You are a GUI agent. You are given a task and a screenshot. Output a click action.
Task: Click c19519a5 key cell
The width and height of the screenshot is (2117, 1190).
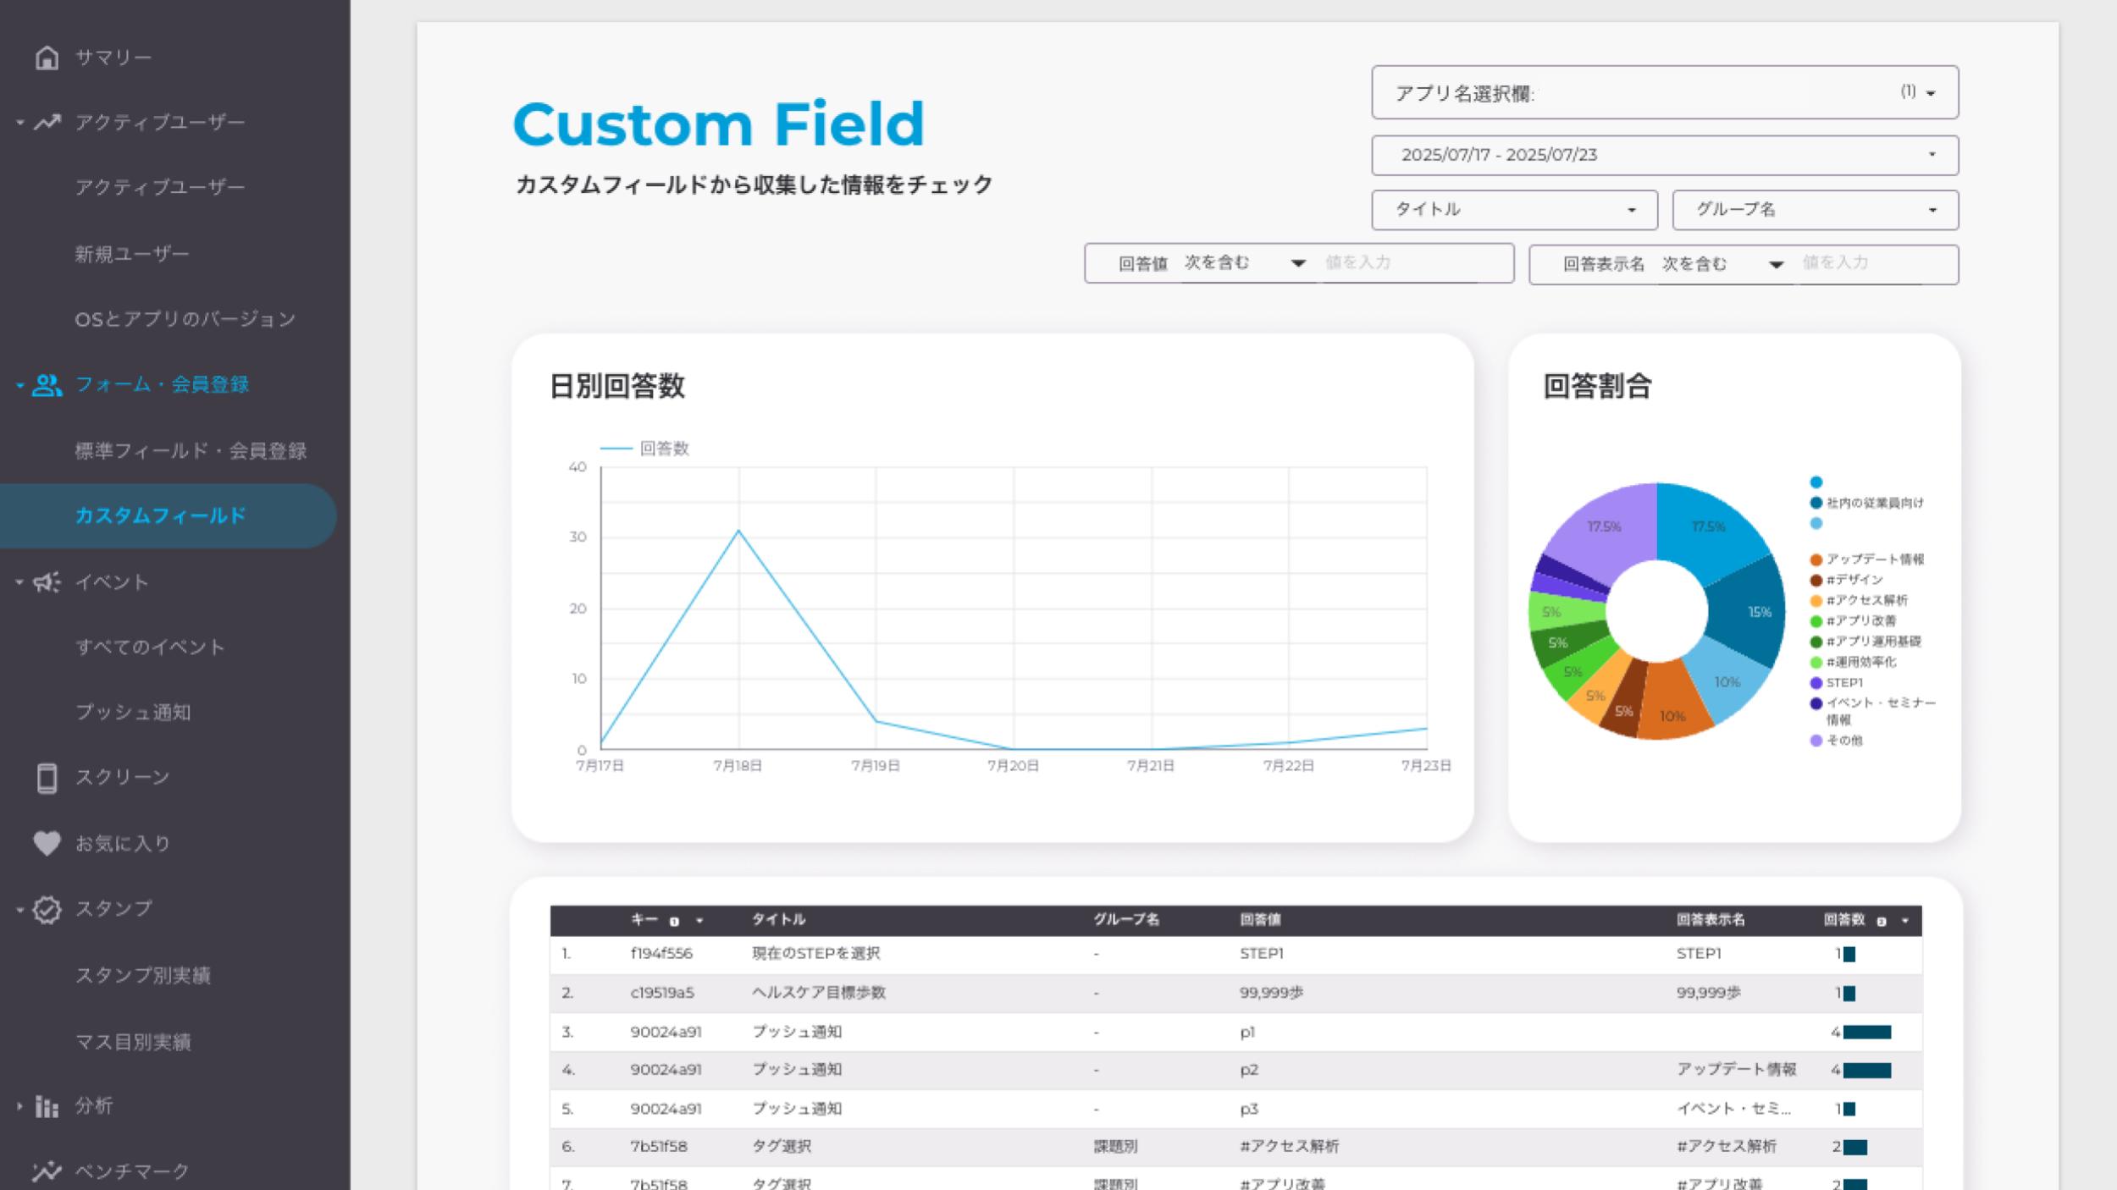coord(662,993)
